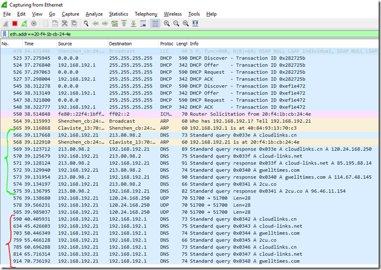Click the display filter eth.addr field
The image size is (381, 270).
coord(193,34)
